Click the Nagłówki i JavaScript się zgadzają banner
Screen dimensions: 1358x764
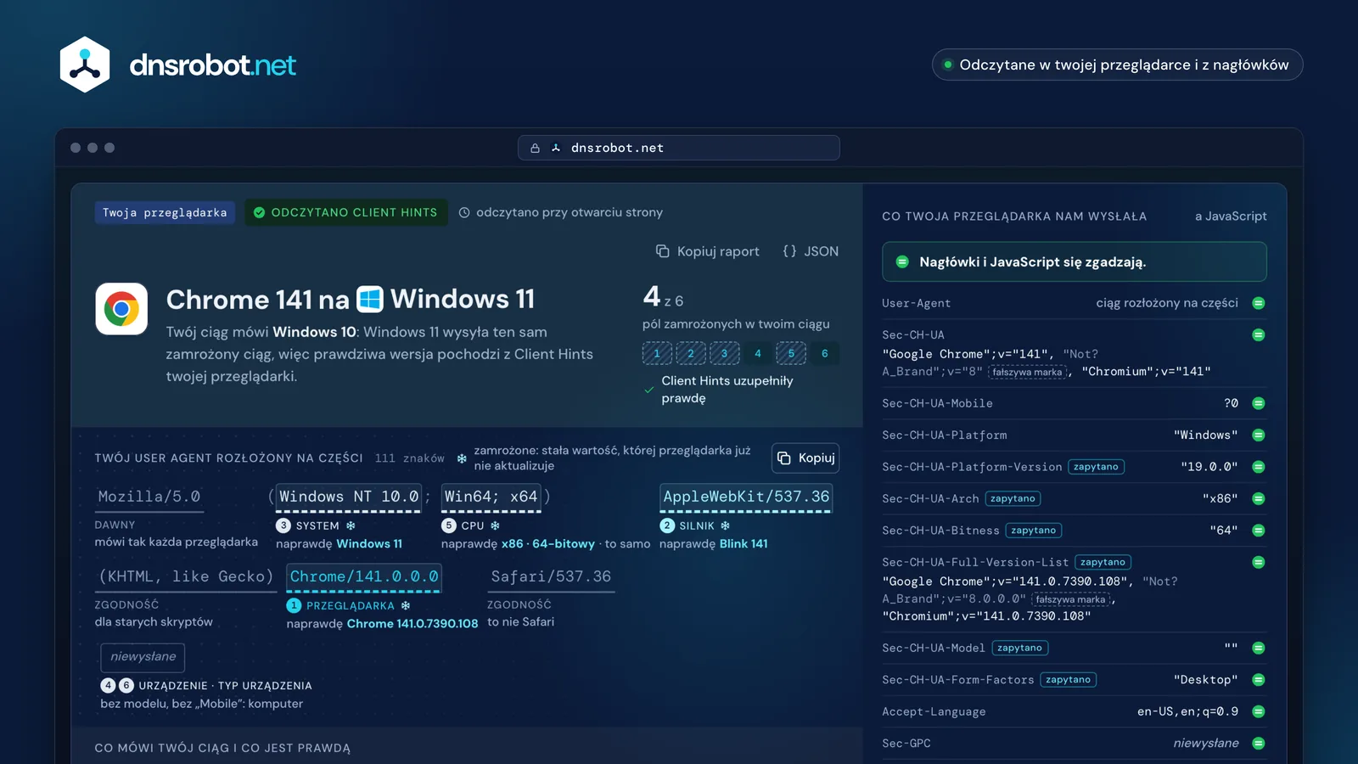click(1075, 262)
